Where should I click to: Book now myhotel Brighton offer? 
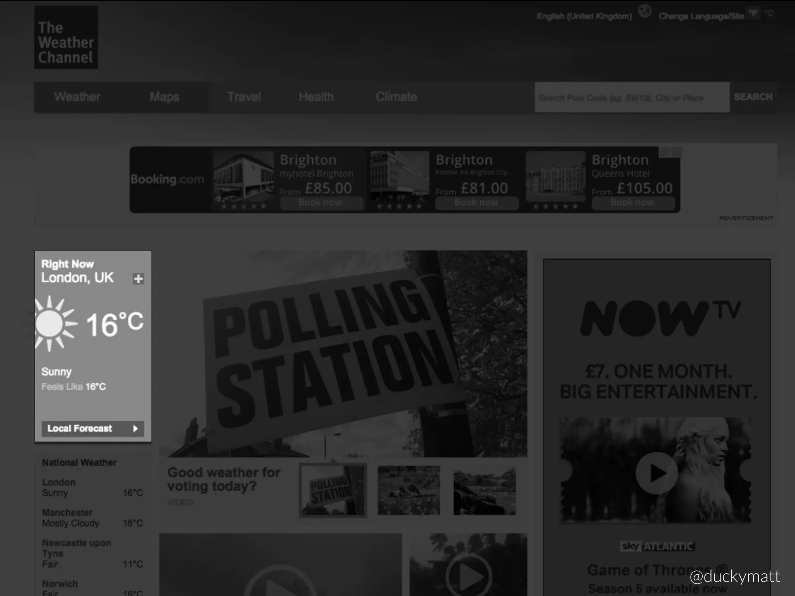[321, 203]
